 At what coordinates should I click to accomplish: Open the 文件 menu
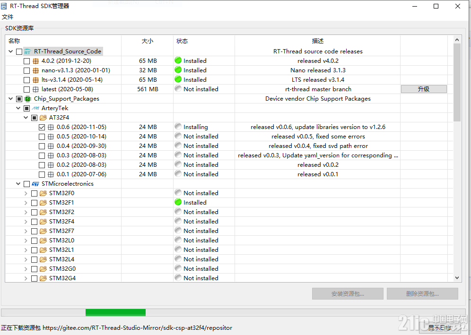coord(8,17)
